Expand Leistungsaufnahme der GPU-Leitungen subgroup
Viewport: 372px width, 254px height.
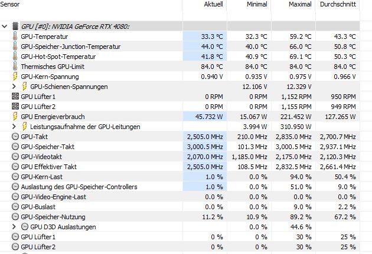pyautogui.click(x=14, y=126)
